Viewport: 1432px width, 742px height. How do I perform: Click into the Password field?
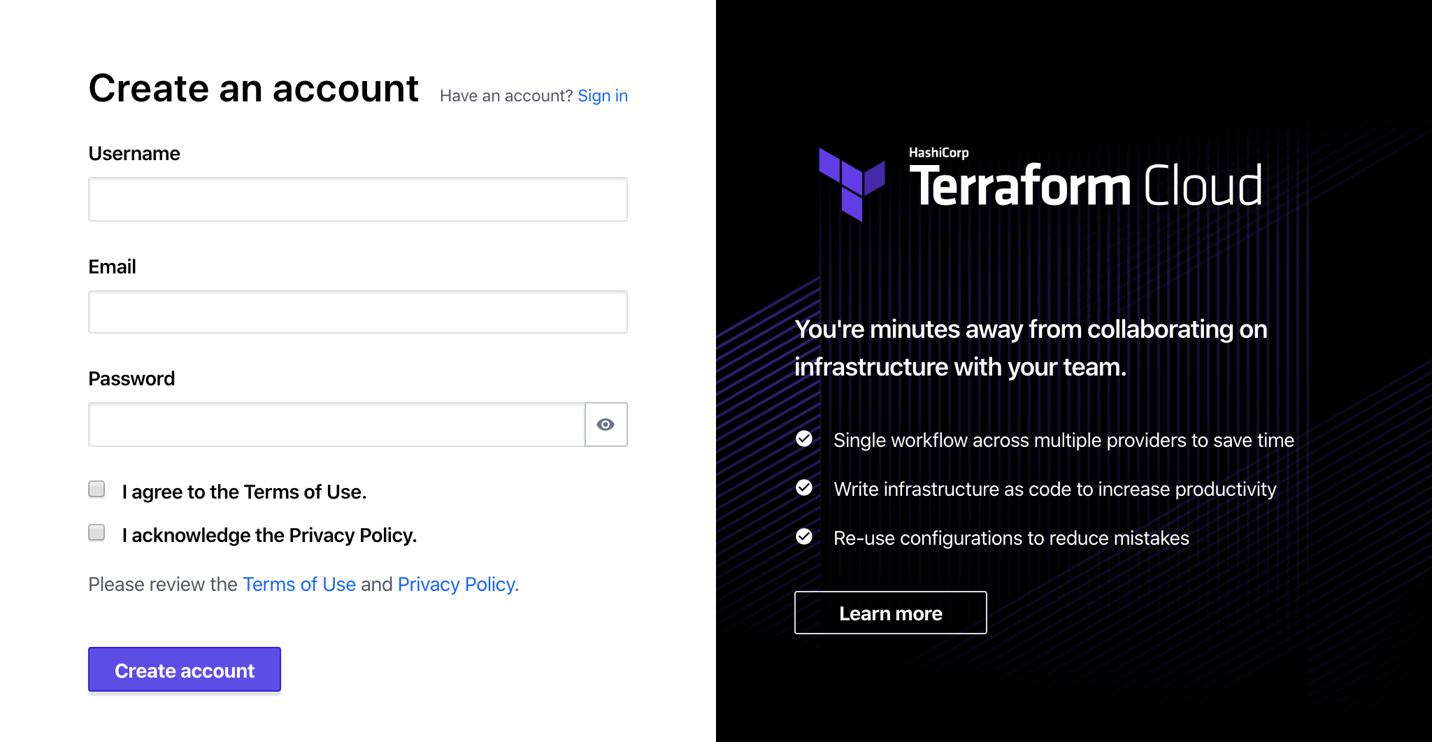click(x=337, y=424)
